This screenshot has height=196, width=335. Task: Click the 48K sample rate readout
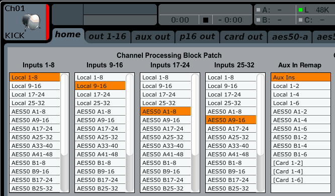[322, 10]
